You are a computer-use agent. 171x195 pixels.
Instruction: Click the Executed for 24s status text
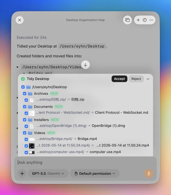32,38
